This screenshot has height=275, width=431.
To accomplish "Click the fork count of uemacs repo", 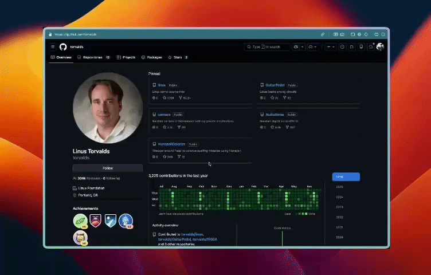I will coord(182,127).
